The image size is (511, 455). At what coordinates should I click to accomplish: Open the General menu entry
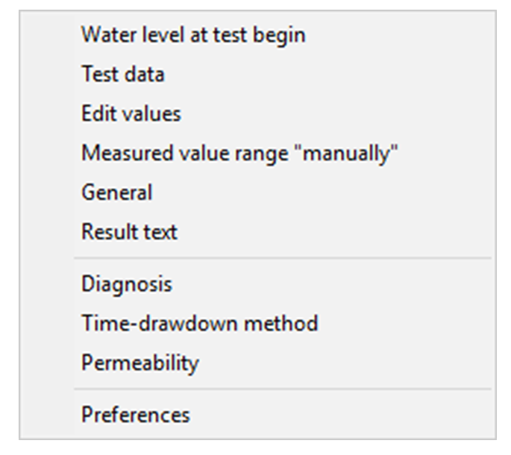tap(117, 192)
